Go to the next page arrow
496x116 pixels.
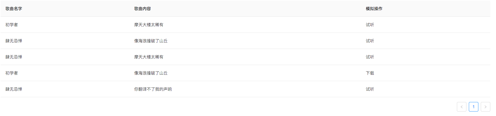(485, 107)
